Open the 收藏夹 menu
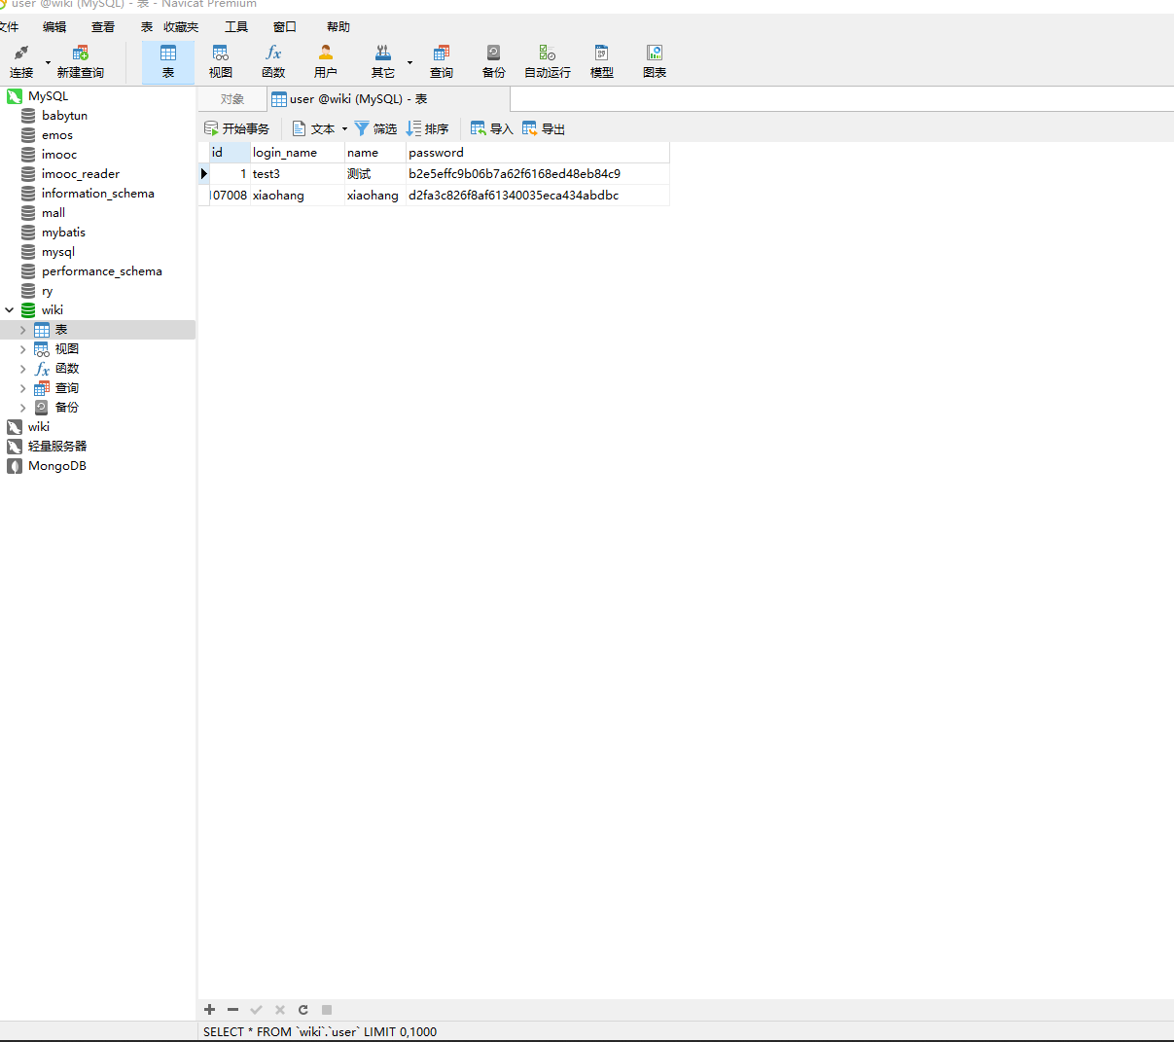Viewport: 1174px width, 1042px height. click(181, 27)
